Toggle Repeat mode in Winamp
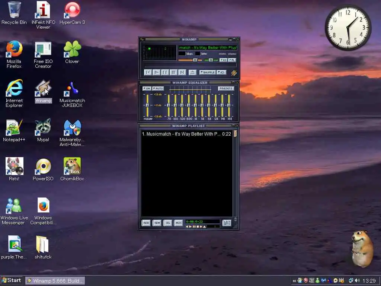The width and height of the screenshot is (381, 286). (x=221, y=72)
